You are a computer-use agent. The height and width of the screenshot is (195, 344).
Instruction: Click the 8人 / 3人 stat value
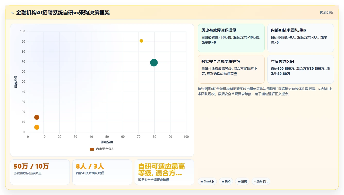[90, 166]
